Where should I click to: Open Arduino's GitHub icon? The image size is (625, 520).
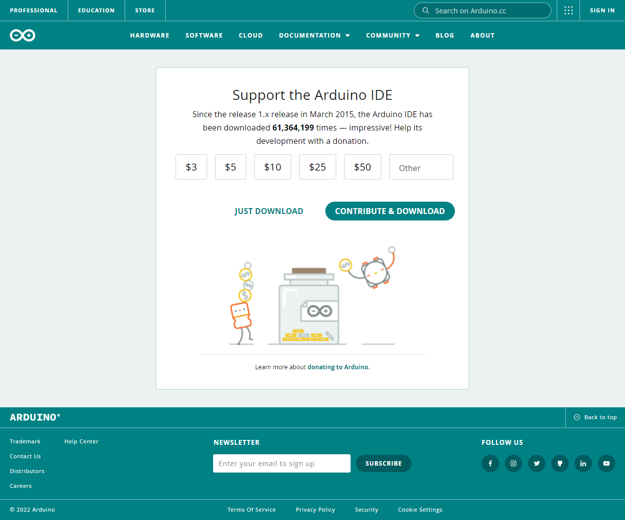[560, 463]
